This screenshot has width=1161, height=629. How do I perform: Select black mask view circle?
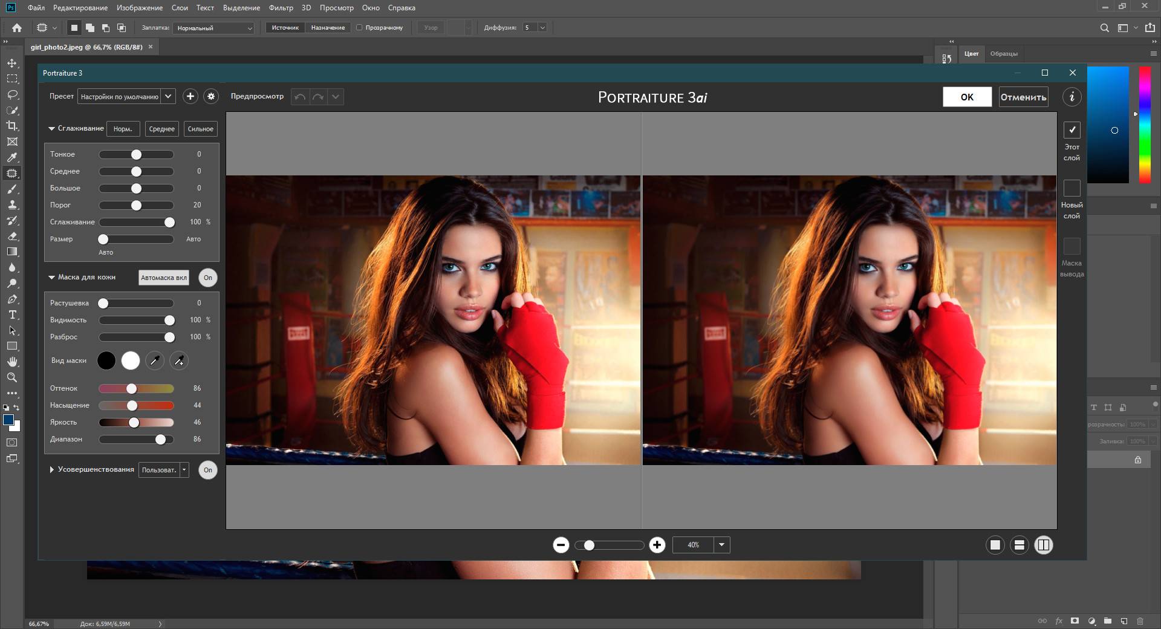pyautogui.click(x=106, y=360)
